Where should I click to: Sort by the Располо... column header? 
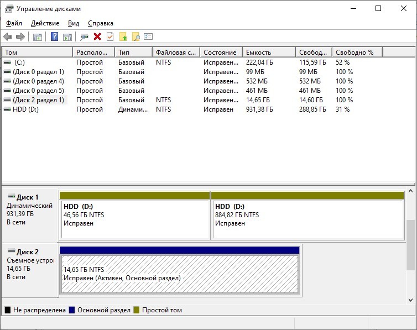point(94,53)
